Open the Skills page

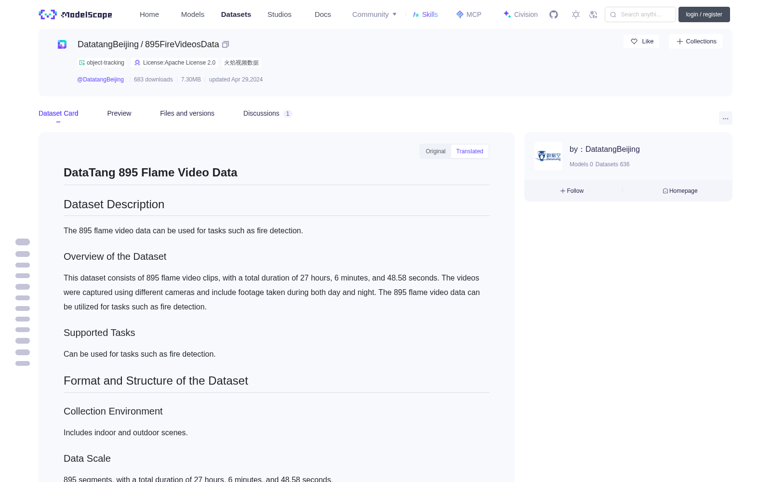425,14
